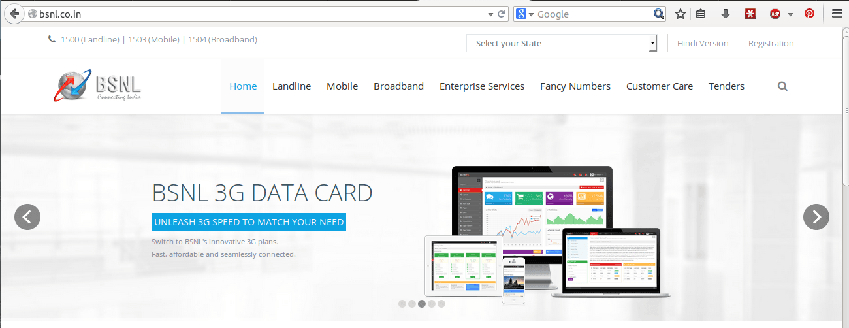This screenshot has width=849, height=328.
Task: Show previous slide with left arrow
Action: coord(27,217)
